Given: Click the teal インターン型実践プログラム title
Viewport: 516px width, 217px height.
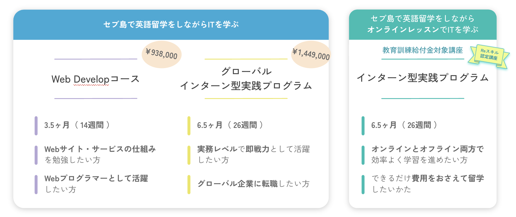Looking at the screenshot, I should tap(423, 78).
